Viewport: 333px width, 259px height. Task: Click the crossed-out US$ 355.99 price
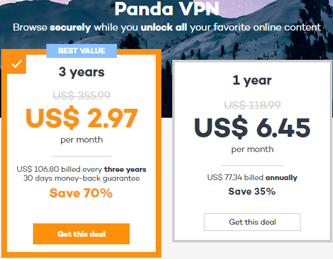[x=81, y=95]
